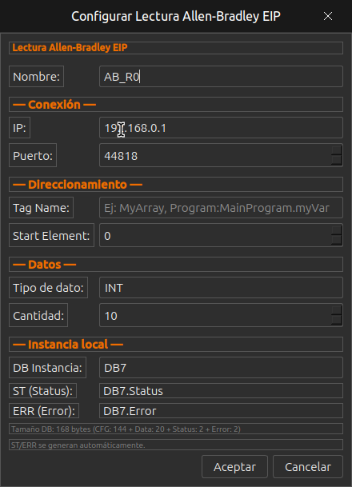Viewport: 352px width, 487px height.
Task: Click the Tamaño DB size info line
Action: point(176,429)
